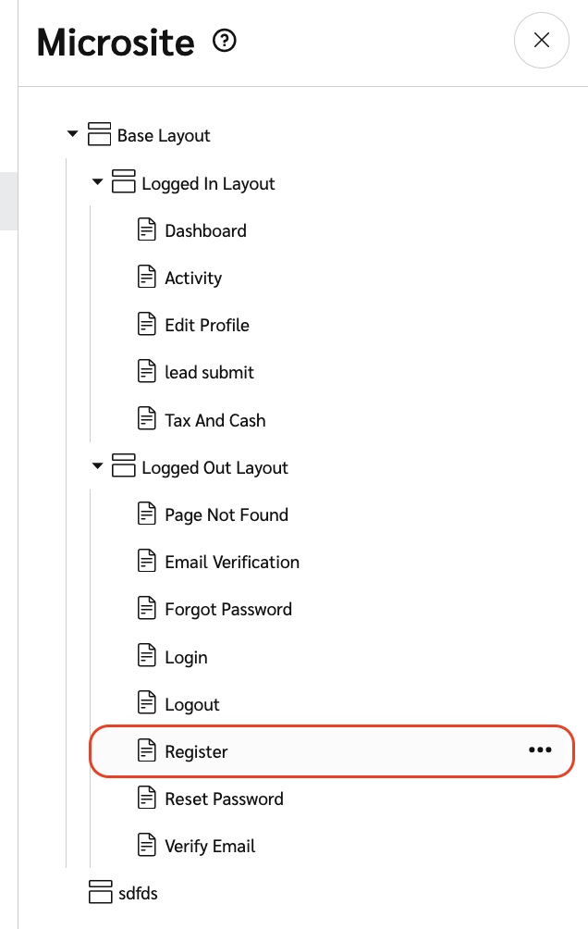Select the Page Not Found item
This screenshot has height=929, width=588.
tap(227, 514)
